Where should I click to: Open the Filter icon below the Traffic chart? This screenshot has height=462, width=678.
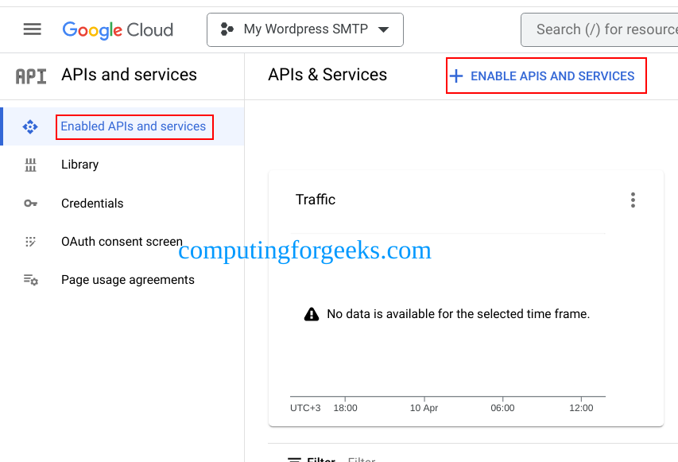pyautogui.click(x=295, y=459)
